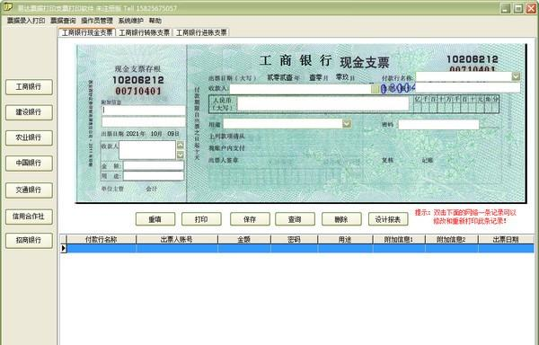Close the application window
Viewport: 539px width, 345px height.
(531, 8)
